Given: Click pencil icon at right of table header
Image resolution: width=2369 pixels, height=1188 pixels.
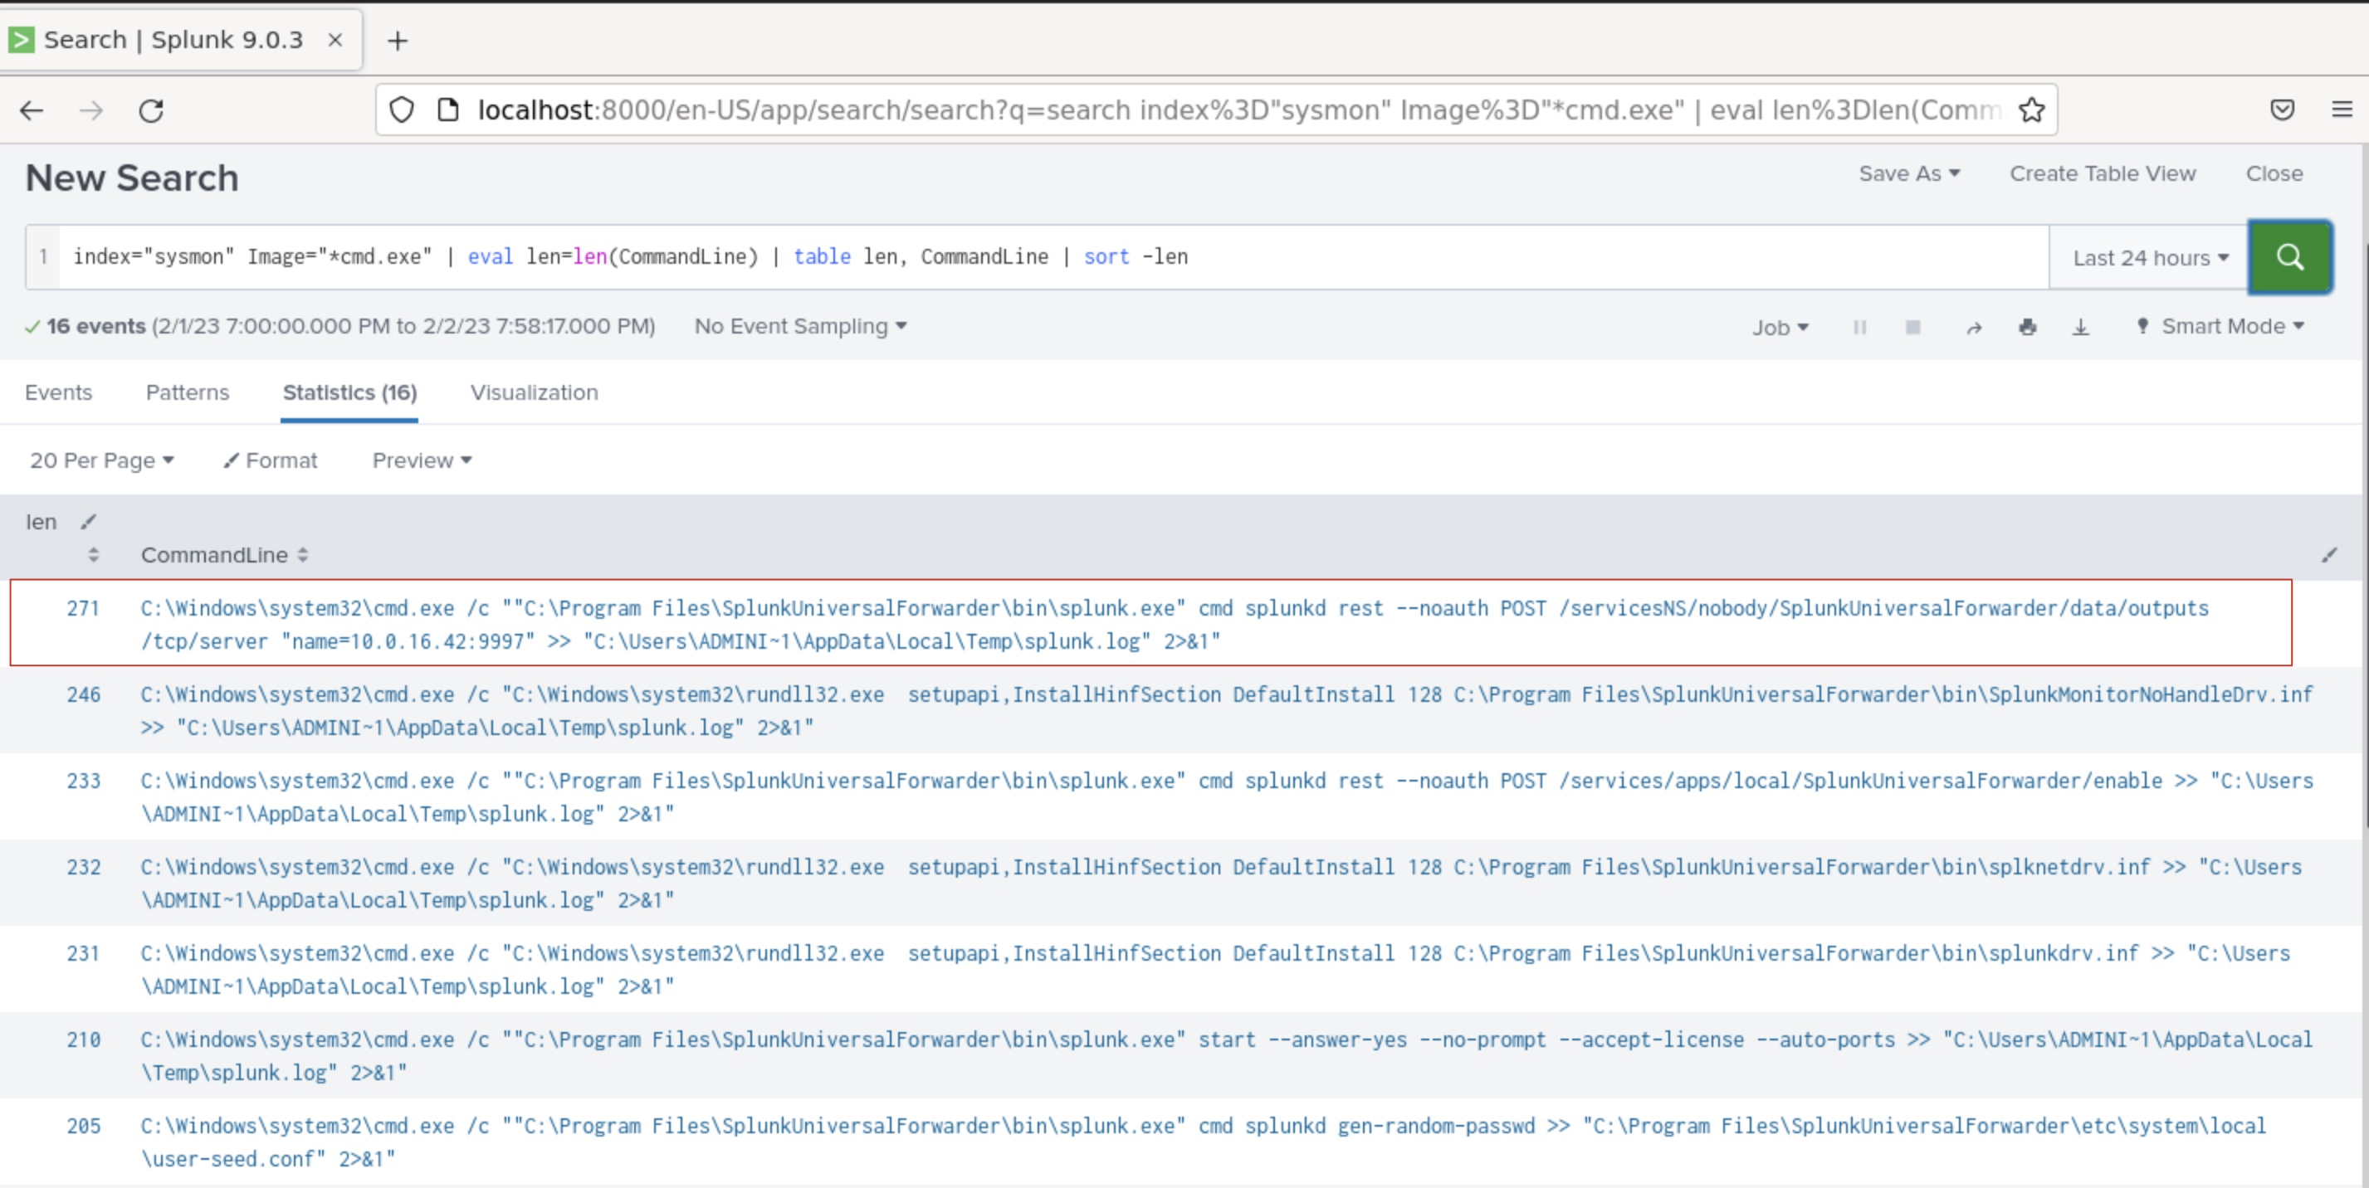Looking at the screenshot, I should coord(2328,555).
